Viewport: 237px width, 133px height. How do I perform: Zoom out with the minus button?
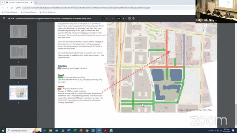coord(113,18)
